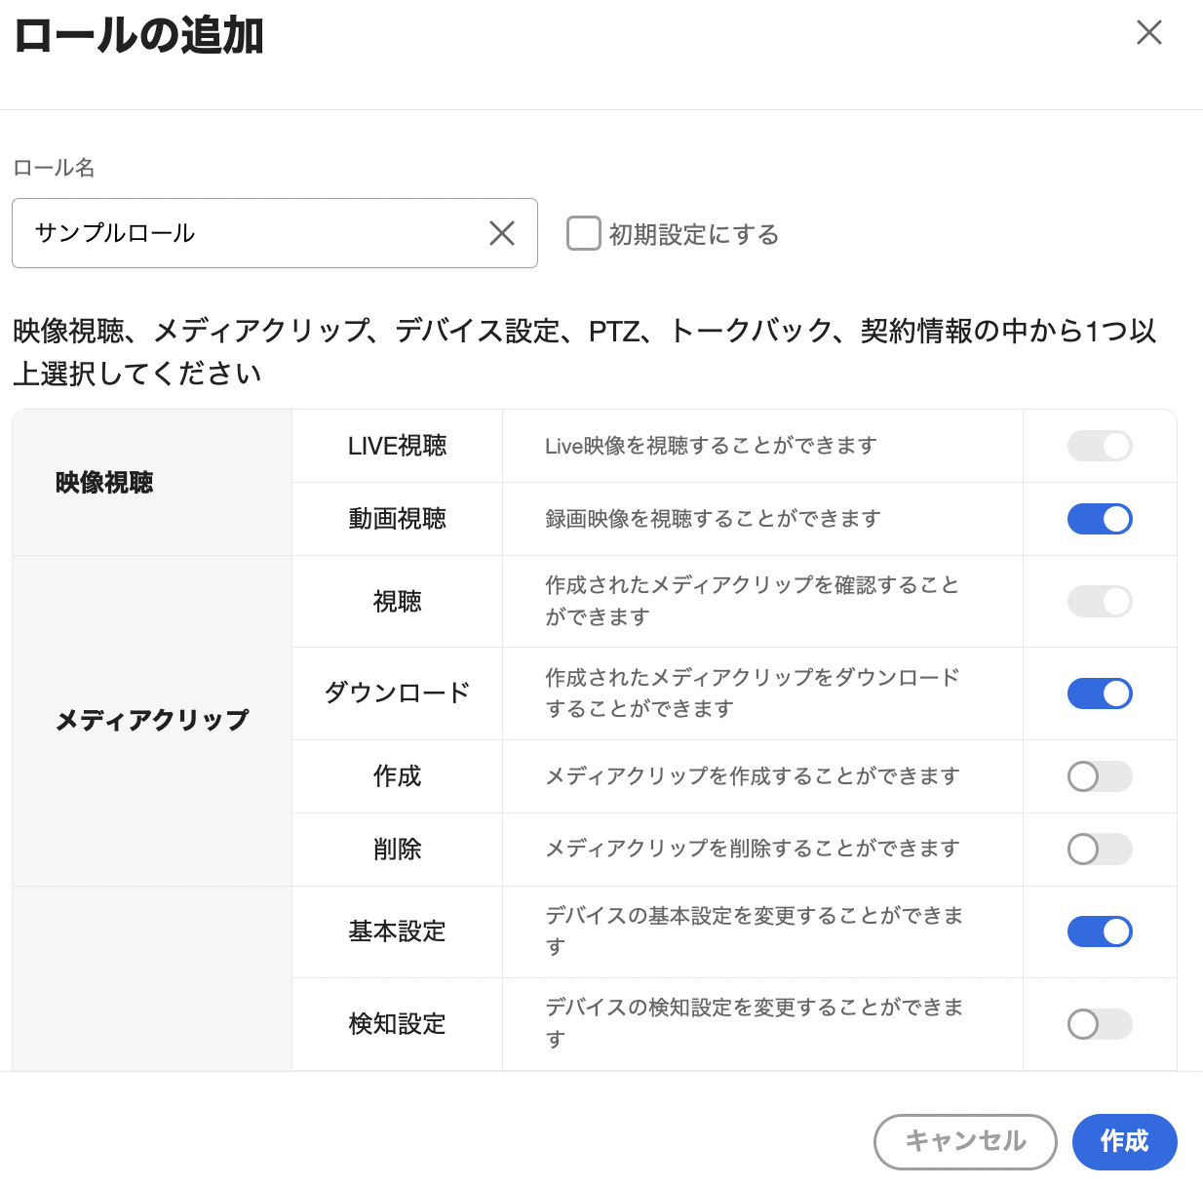Click the LIVE視聴 row label
1203x1188 pixels.
coord(397,445)
